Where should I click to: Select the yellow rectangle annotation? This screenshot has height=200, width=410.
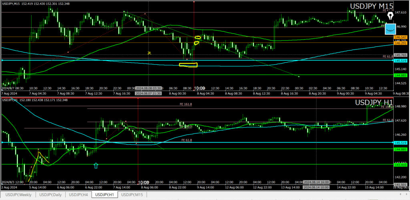pyautogui.click(x=188, y=65)
